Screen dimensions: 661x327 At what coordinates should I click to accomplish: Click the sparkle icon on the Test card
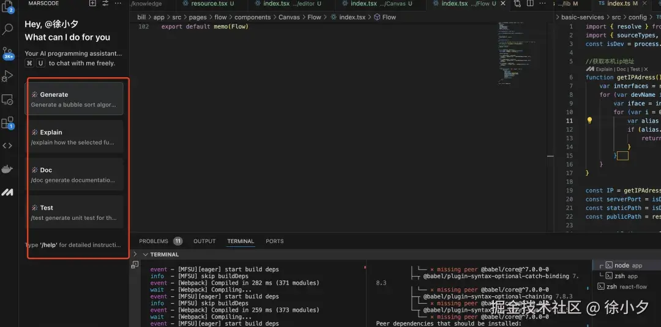tap(34, 208)
